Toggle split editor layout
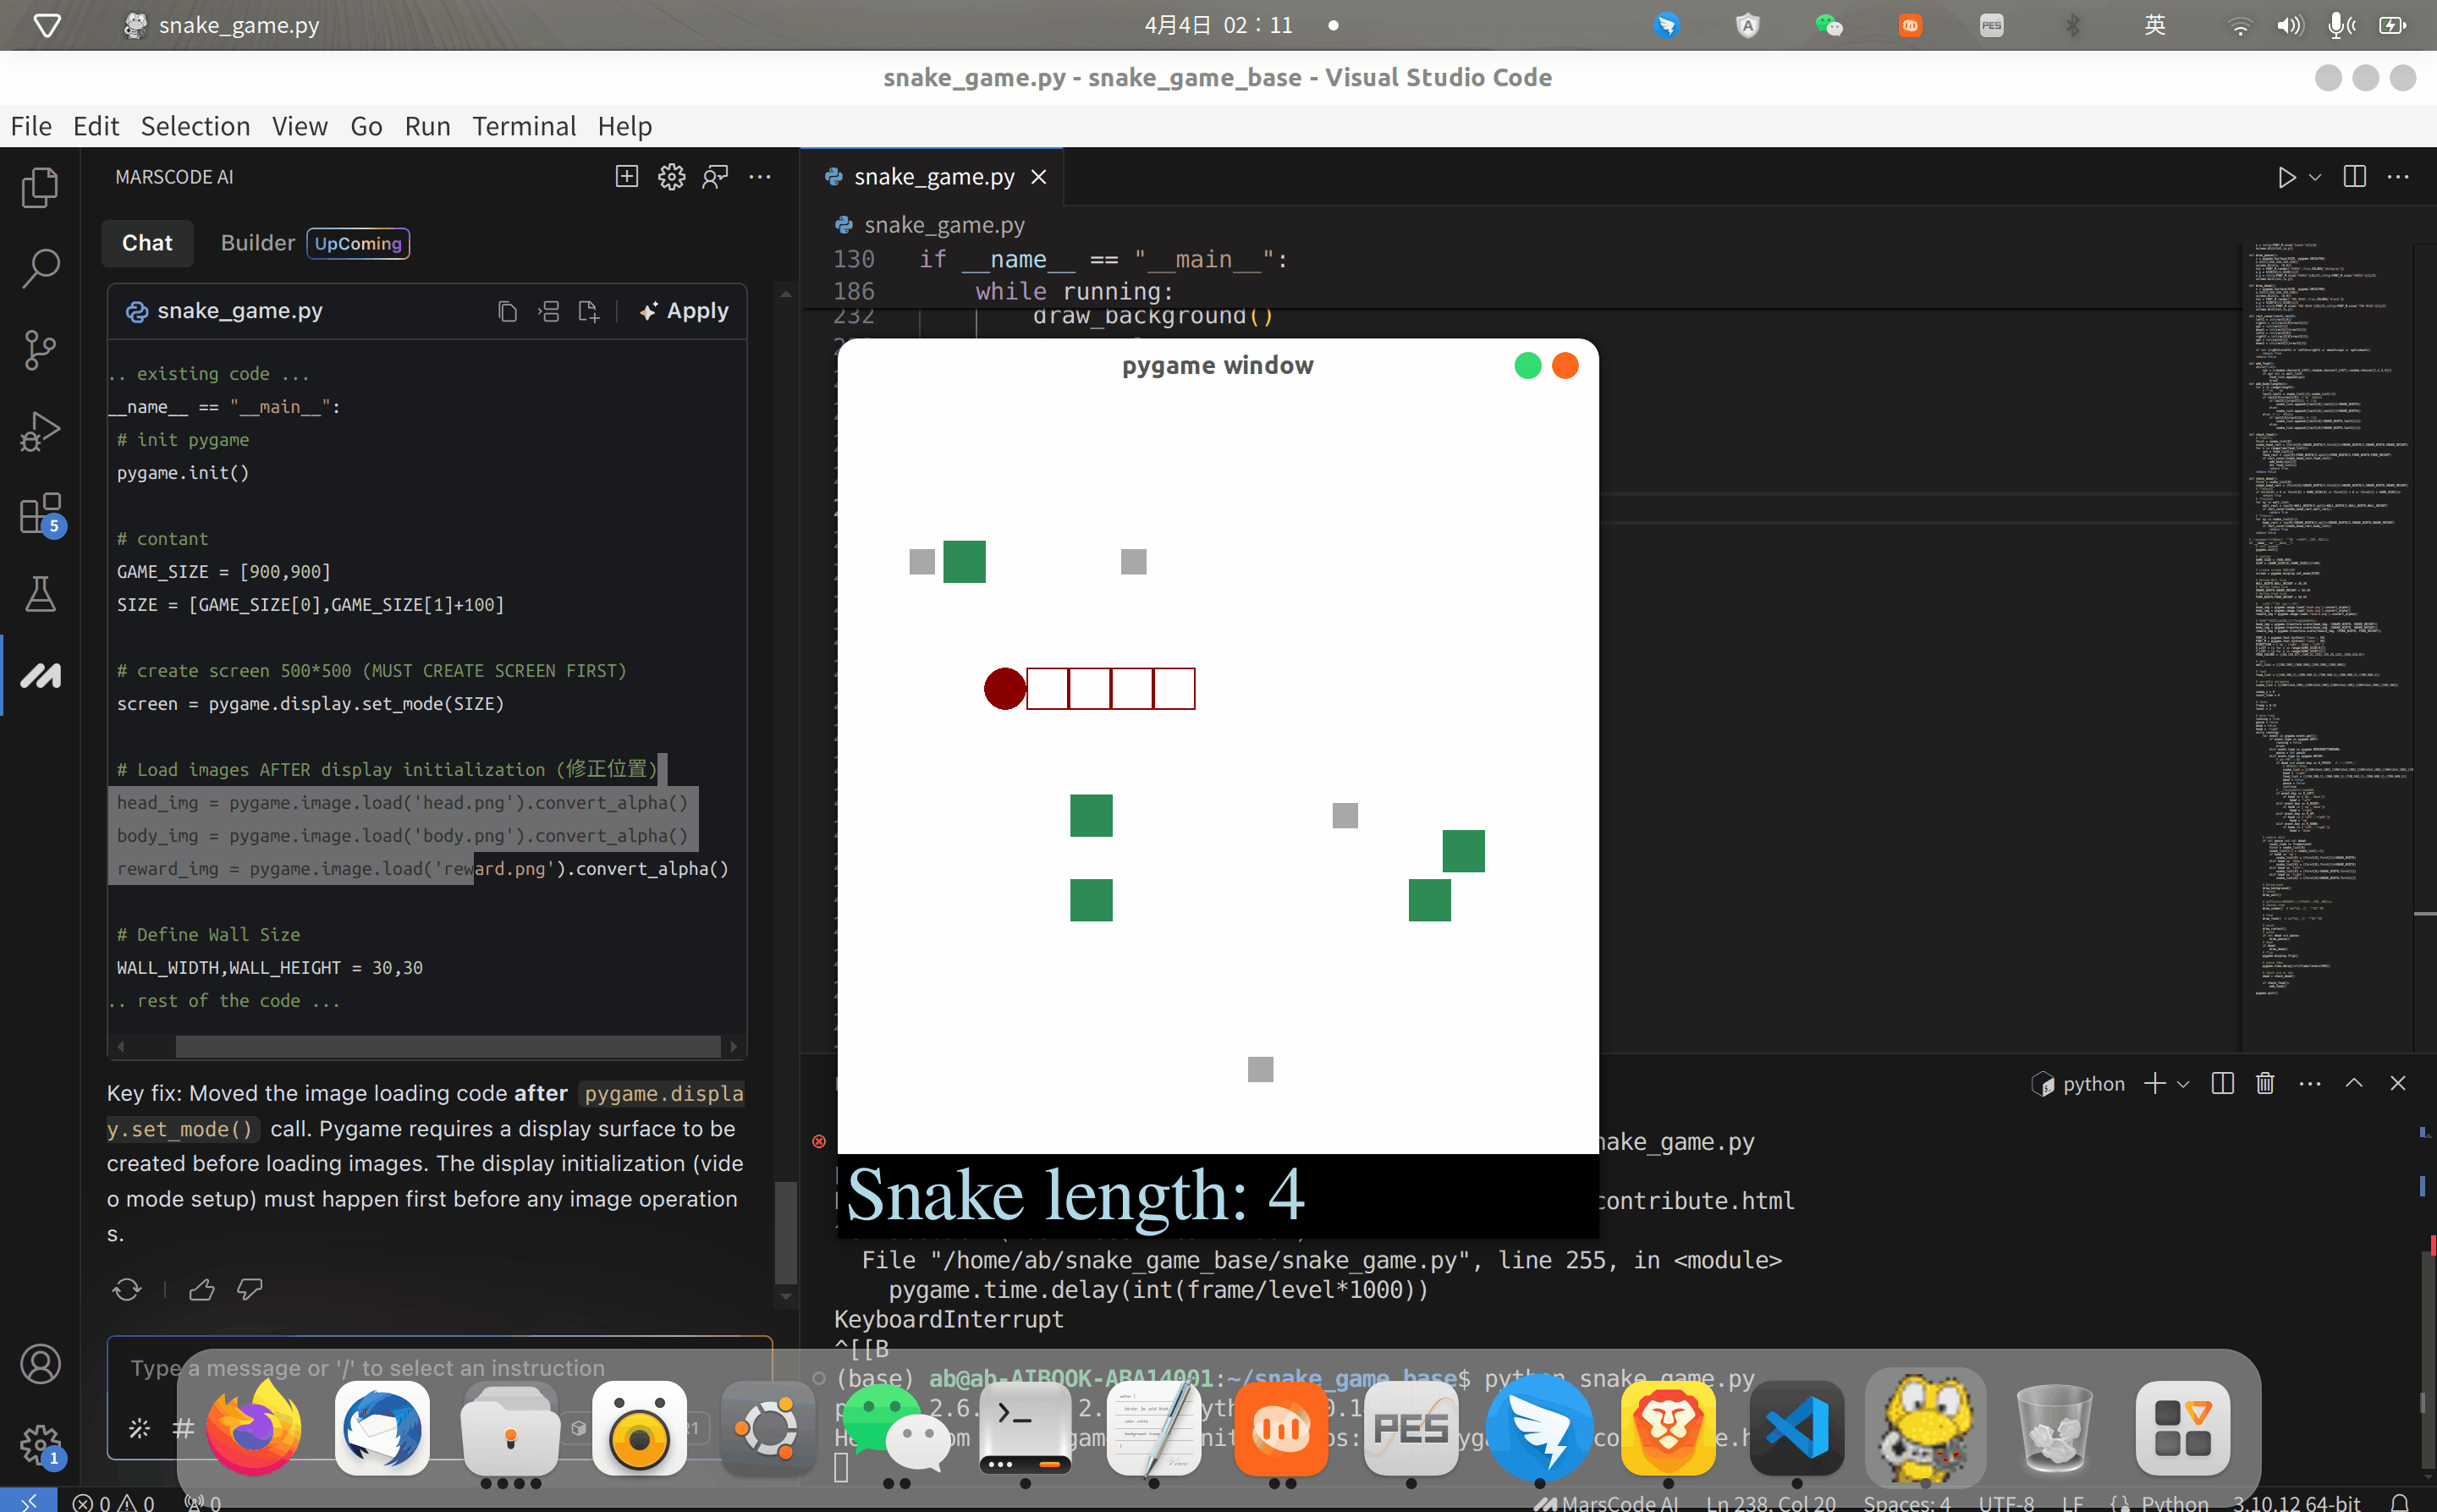The height and width of the screenshot is (1512, 2437). (2354, 177)
